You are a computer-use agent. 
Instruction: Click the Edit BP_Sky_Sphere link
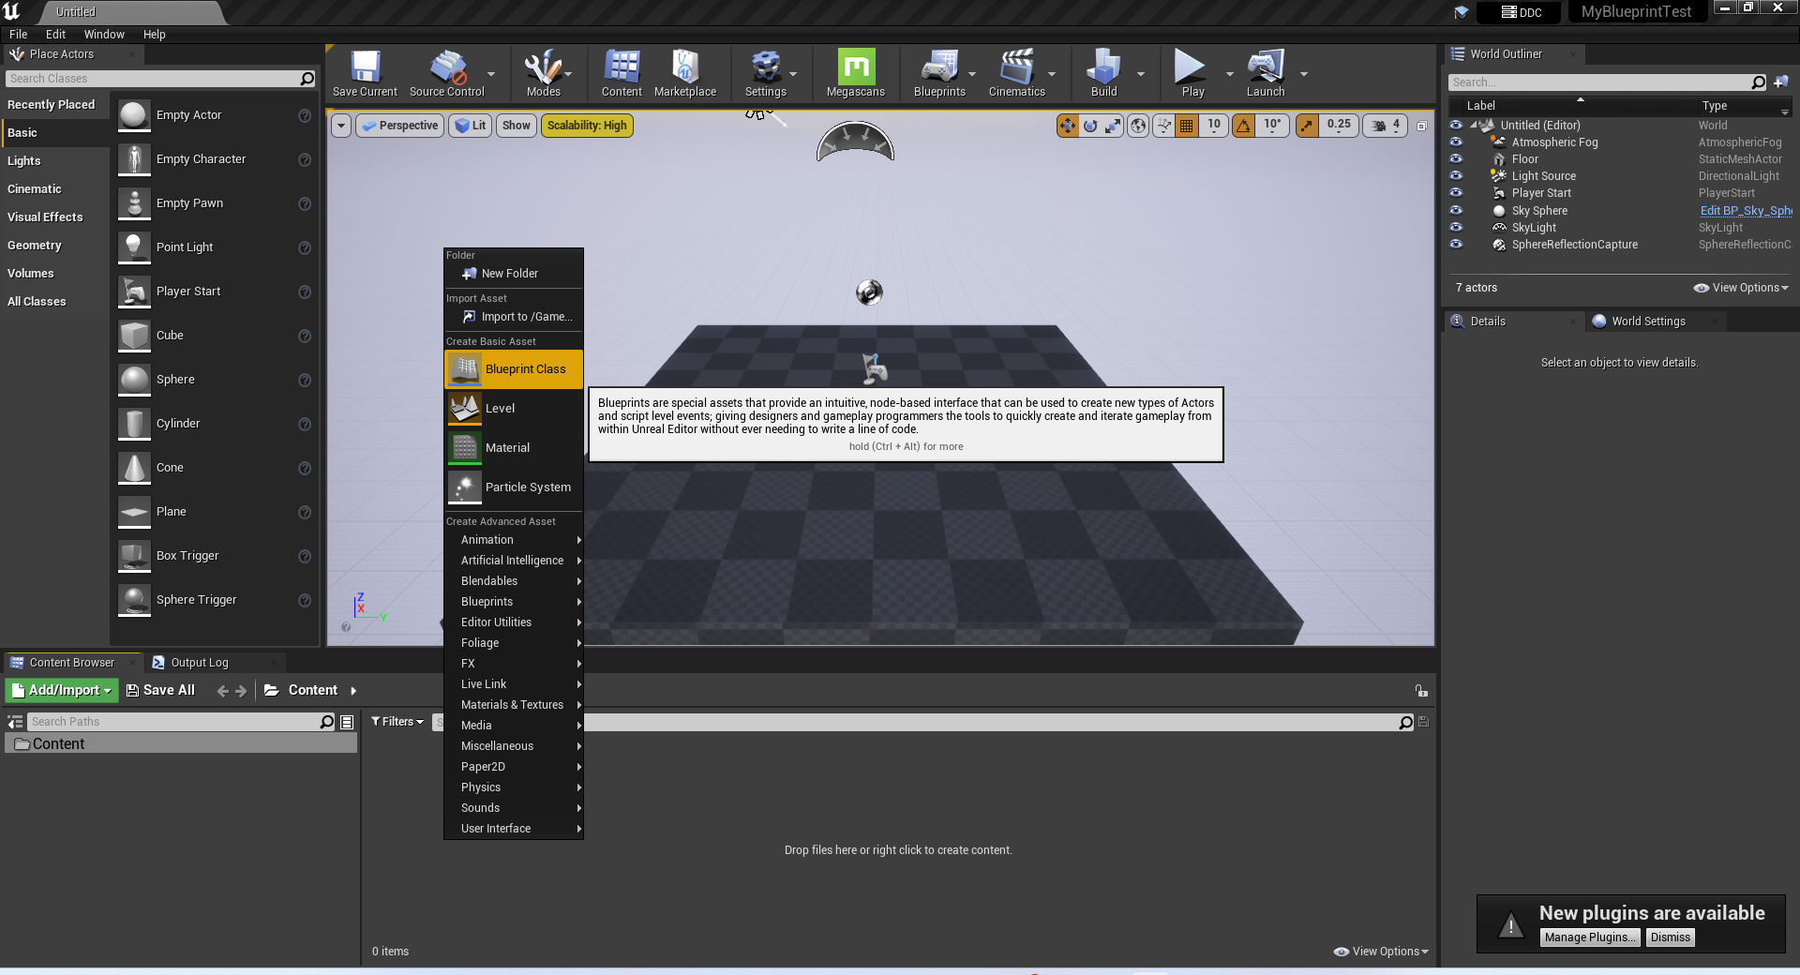pos(1746,211)
